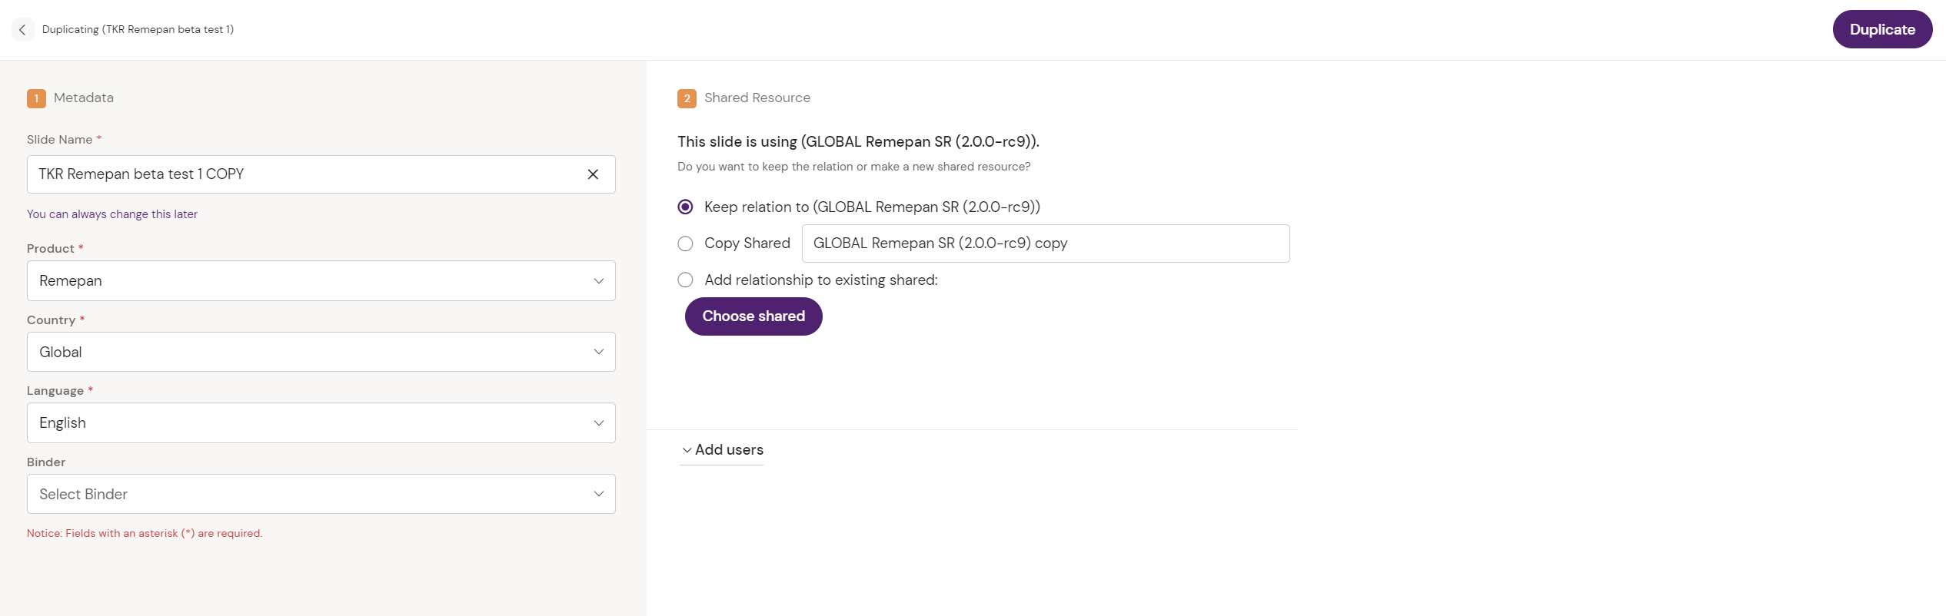Click the Language dropdown chevron arrow
The width and height of the screenshot is (1946, 616).
[x=598, y=423]
